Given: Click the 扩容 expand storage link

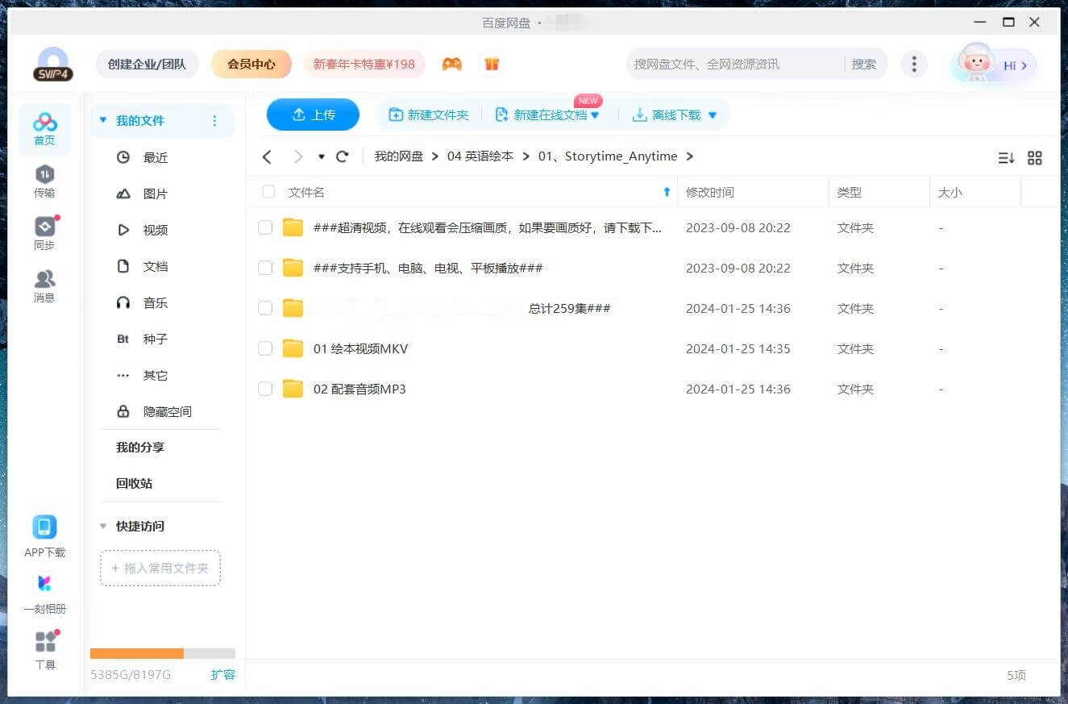Looking at the screenshot, I should [222, 674].
